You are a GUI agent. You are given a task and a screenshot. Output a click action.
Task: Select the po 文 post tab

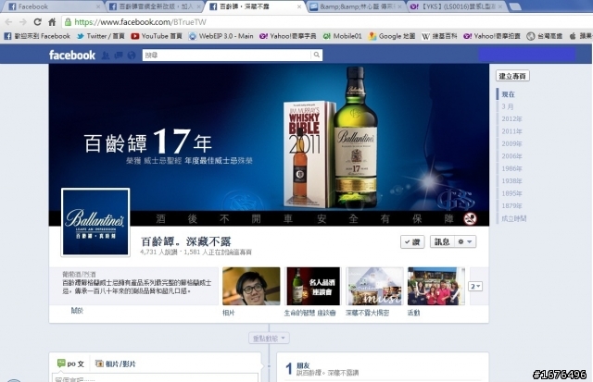coord(70,364)
